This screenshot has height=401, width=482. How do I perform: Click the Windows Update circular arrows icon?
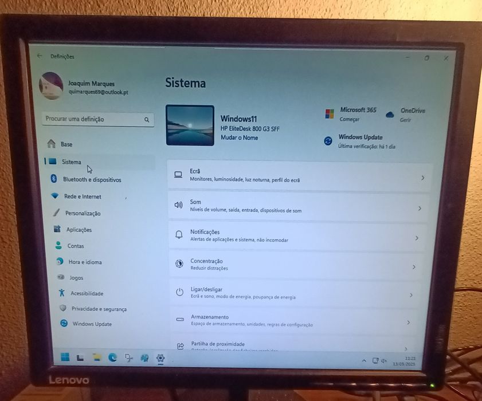[328, 141]
